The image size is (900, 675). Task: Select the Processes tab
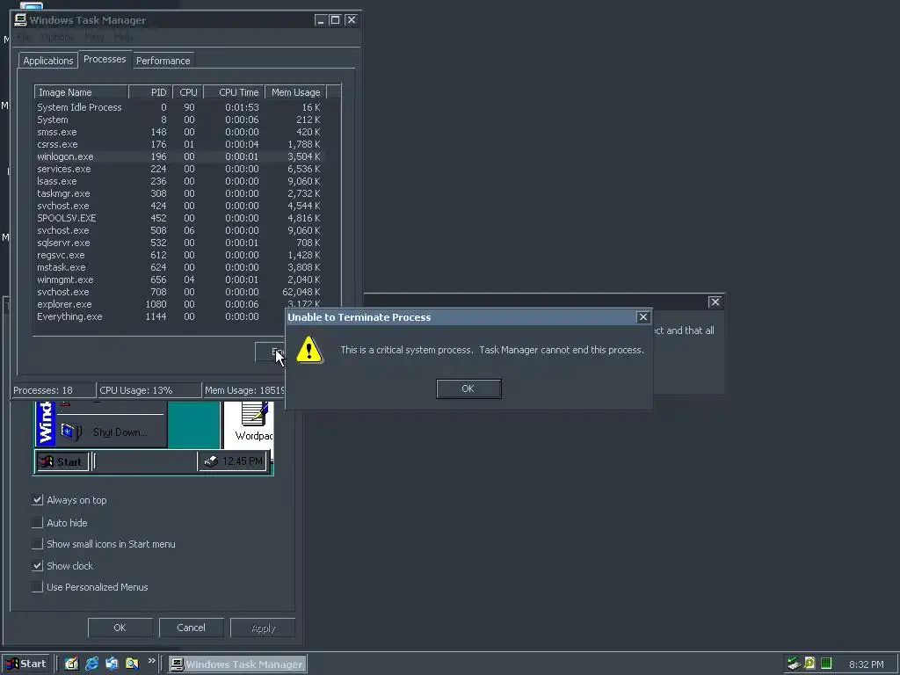click(105, 59)
